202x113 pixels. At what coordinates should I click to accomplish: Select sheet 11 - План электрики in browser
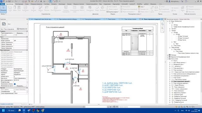coord(178,91)
